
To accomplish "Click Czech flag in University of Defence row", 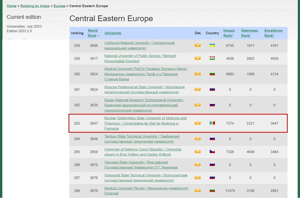I will pyautogui.click(x=212, y=152).
